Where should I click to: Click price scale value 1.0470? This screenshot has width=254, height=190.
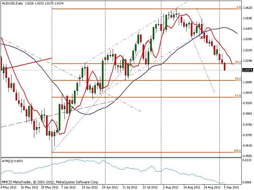pyautogui.click(x=248, y=29)
